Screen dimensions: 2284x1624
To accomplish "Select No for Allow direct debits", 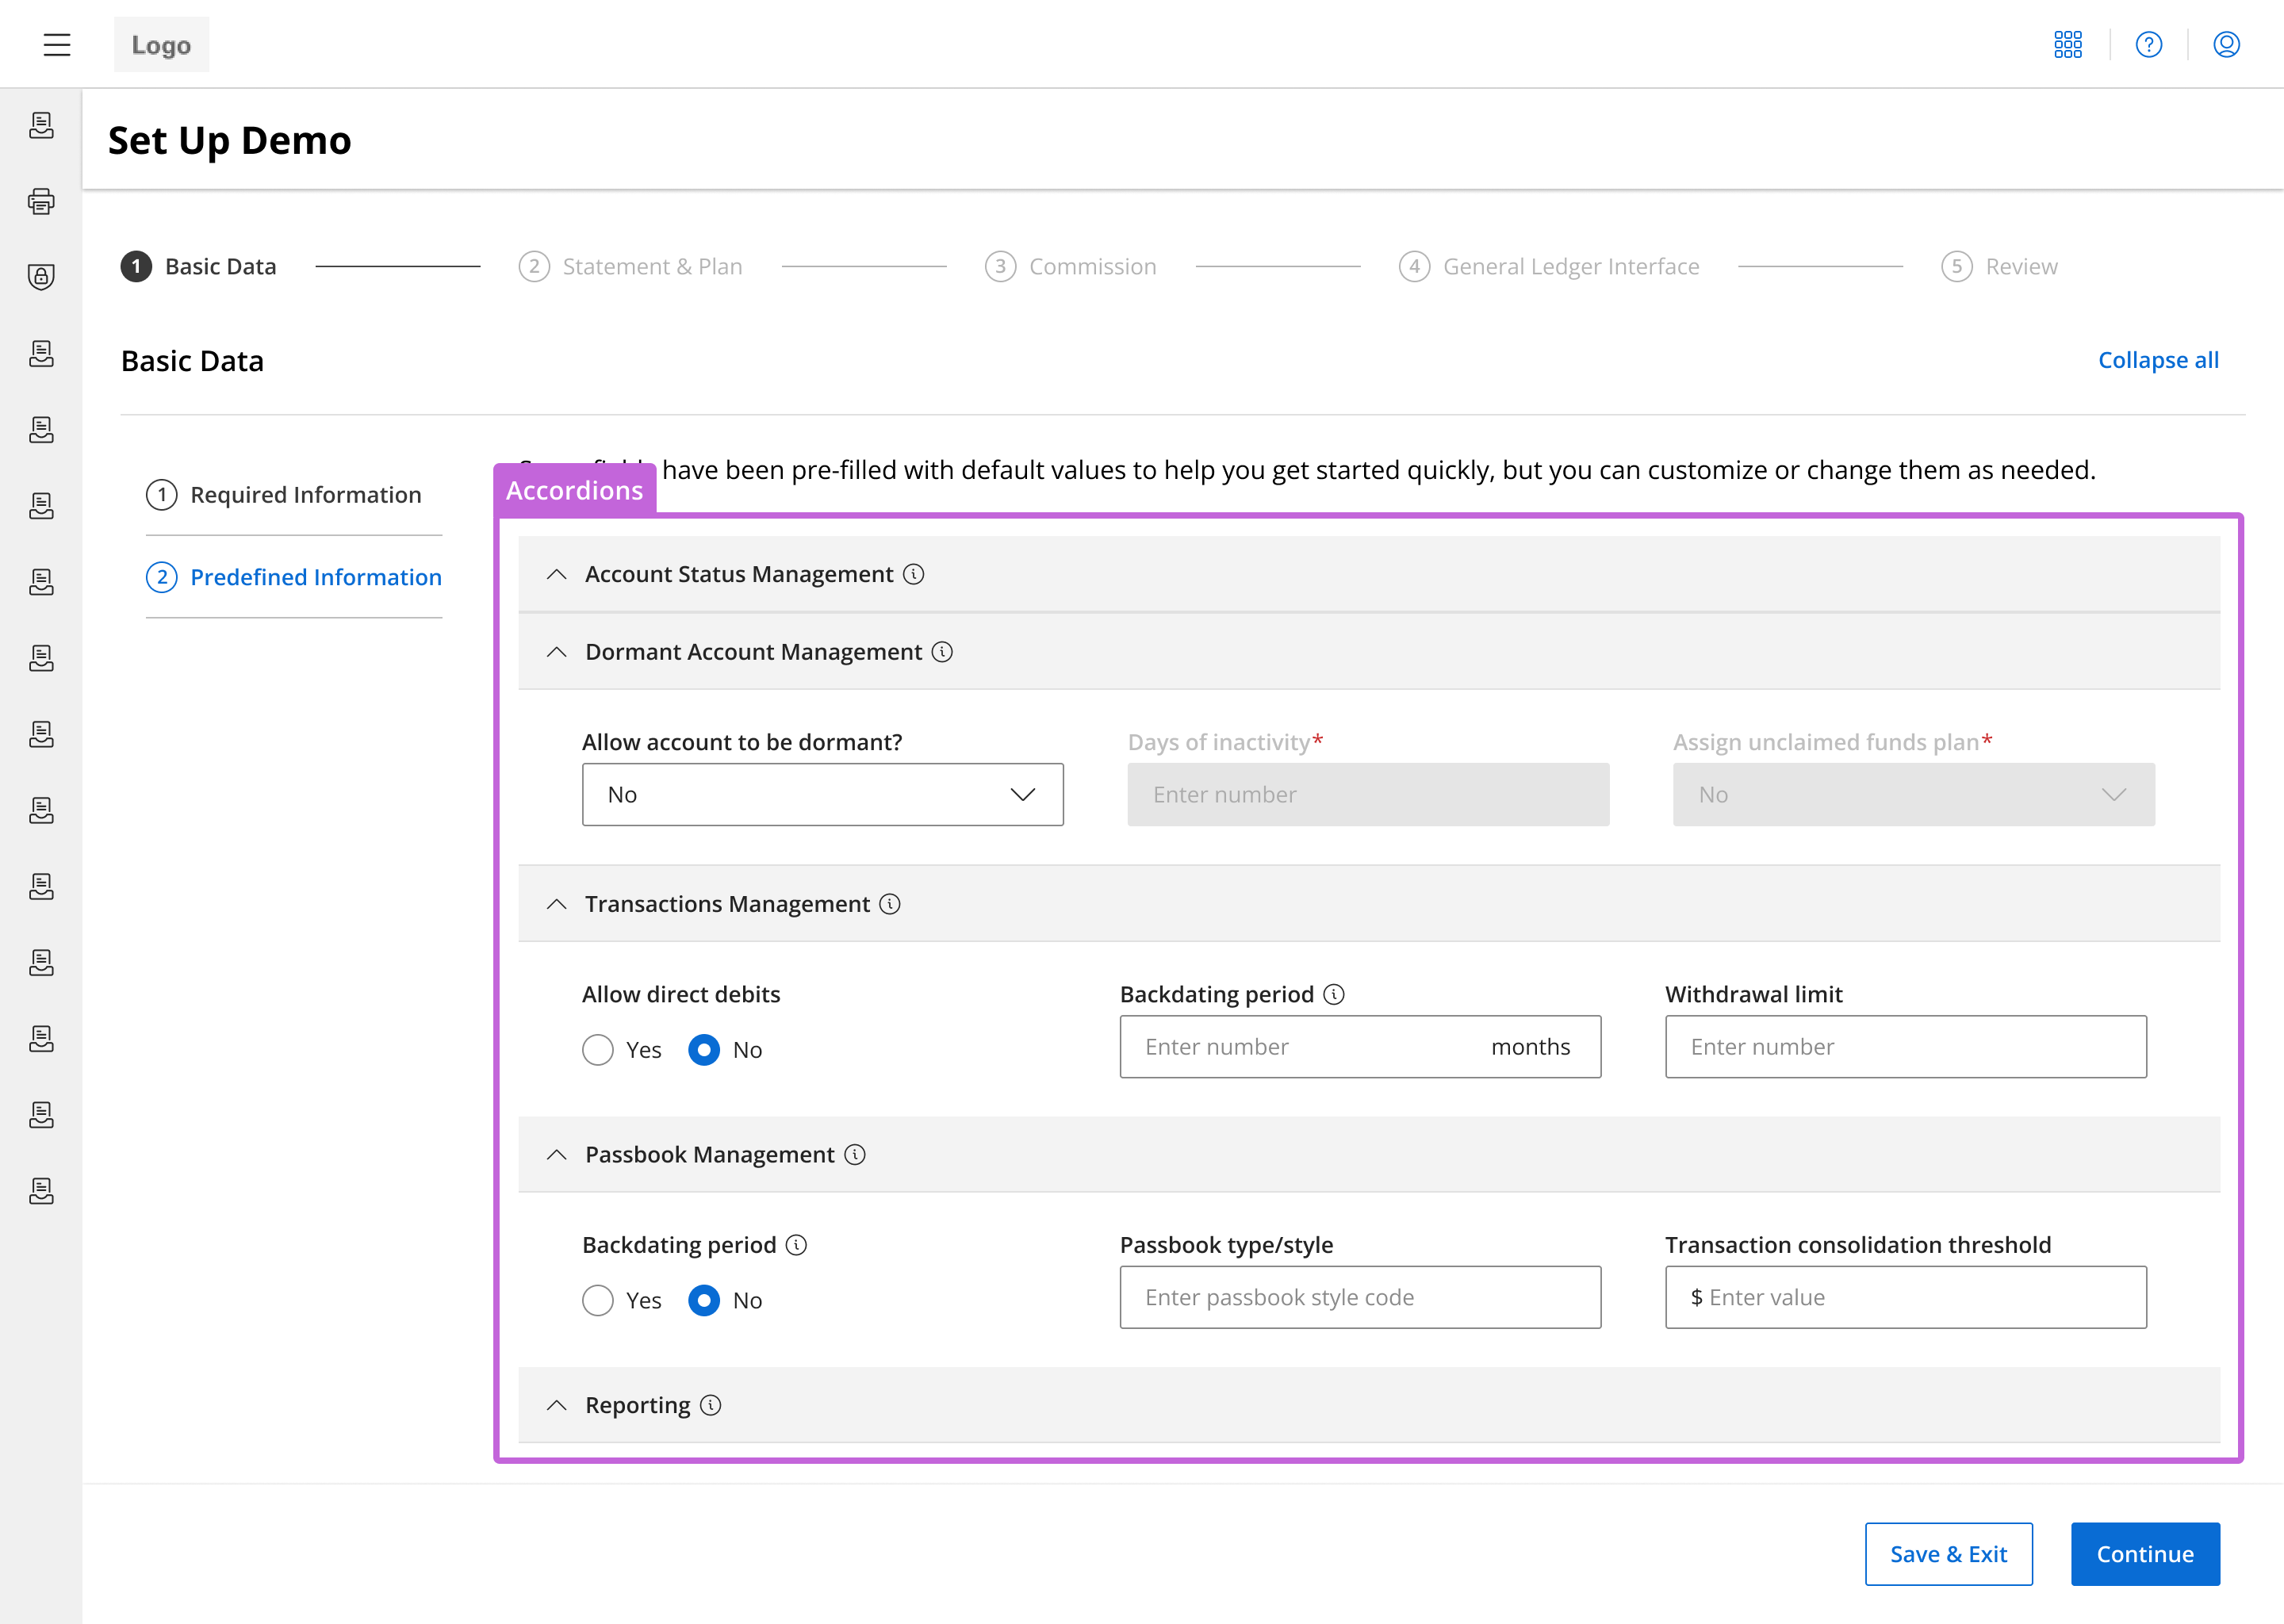I will (x=704, y=1050).
